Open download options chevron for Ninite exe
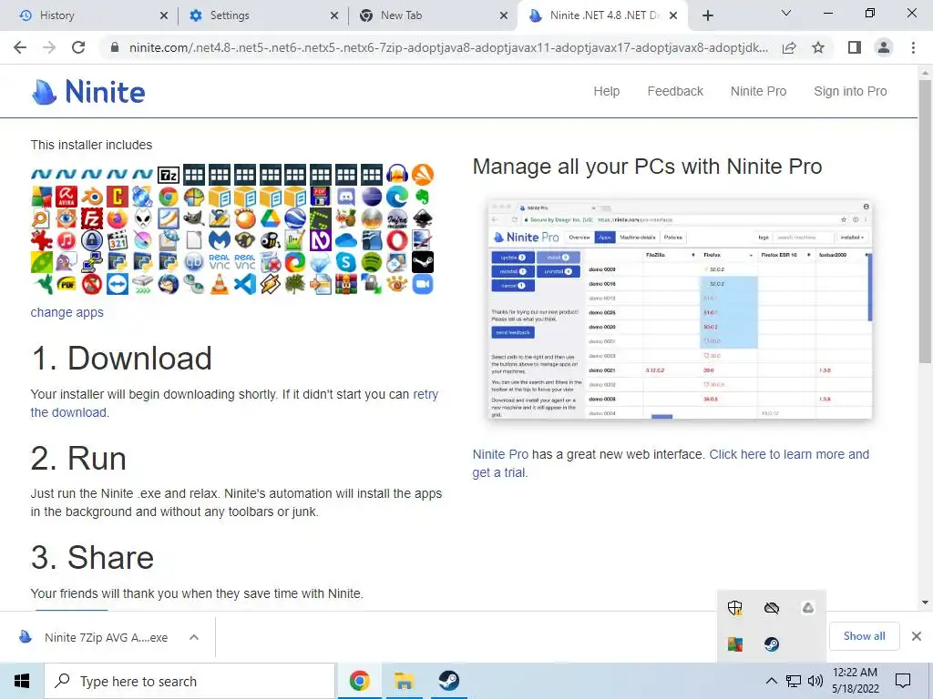Viewport: 933px width, 699px height. (194, 637)
